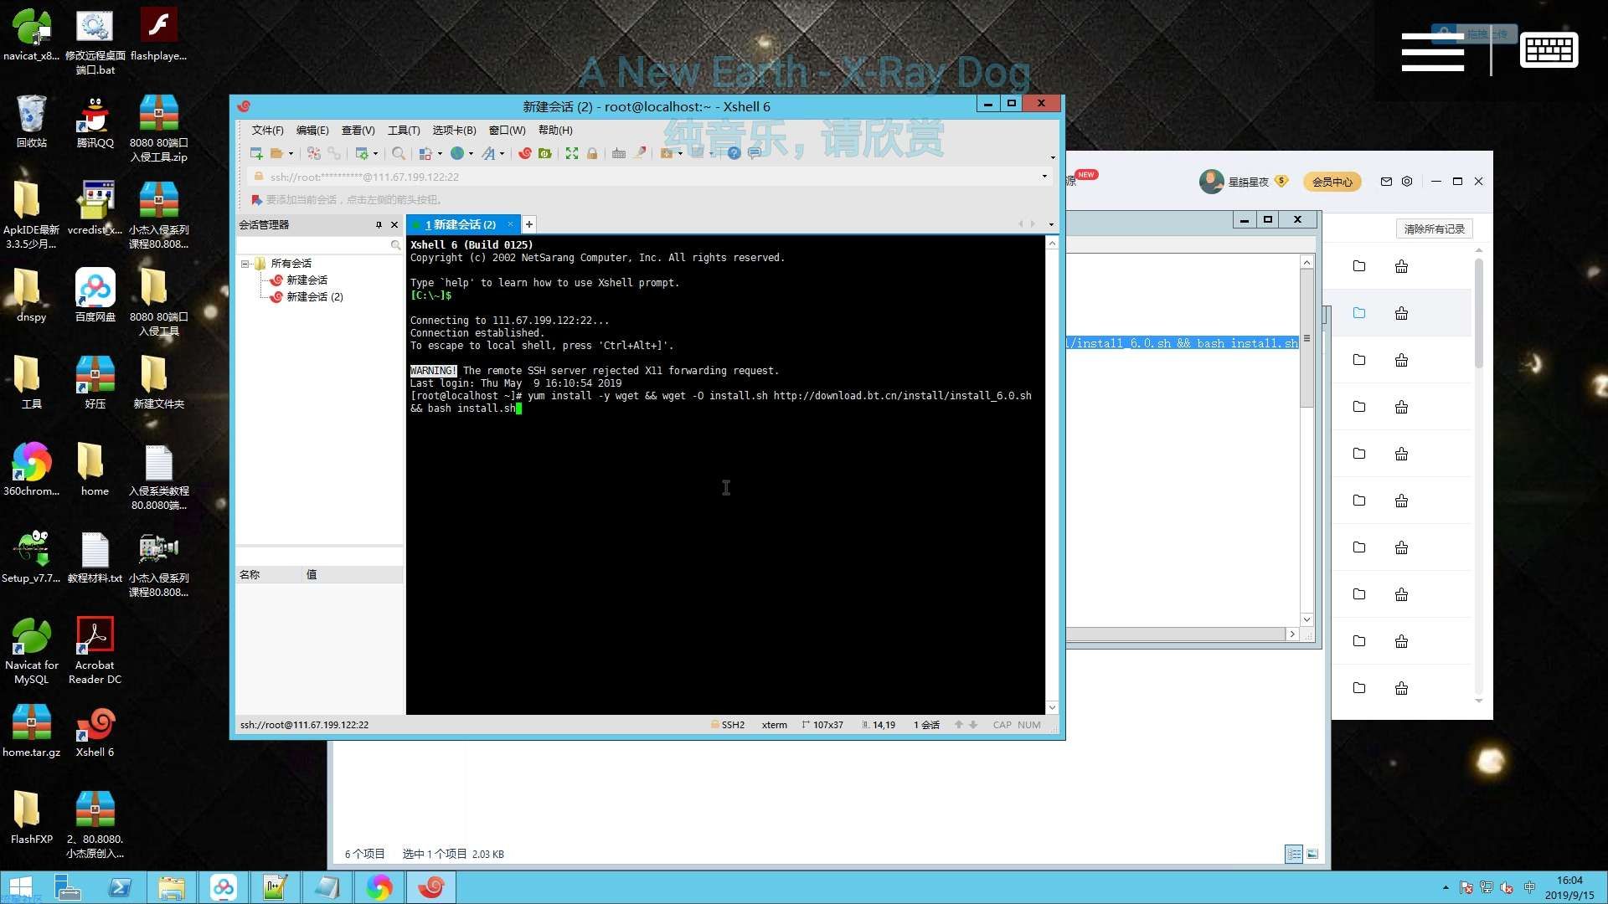The width and height of the screenshot is (1608, 904).
Task: Click the globe encoding toolbar icon
Action: pyautogui.click(x=457, y=153)
